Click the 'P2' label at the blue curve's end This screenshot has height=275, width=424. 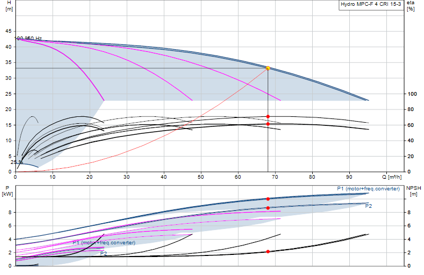[x=368, y=206]
